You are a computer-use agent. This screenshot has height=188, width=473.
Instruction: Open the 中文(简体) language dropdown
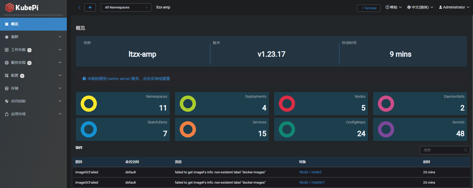420,7
